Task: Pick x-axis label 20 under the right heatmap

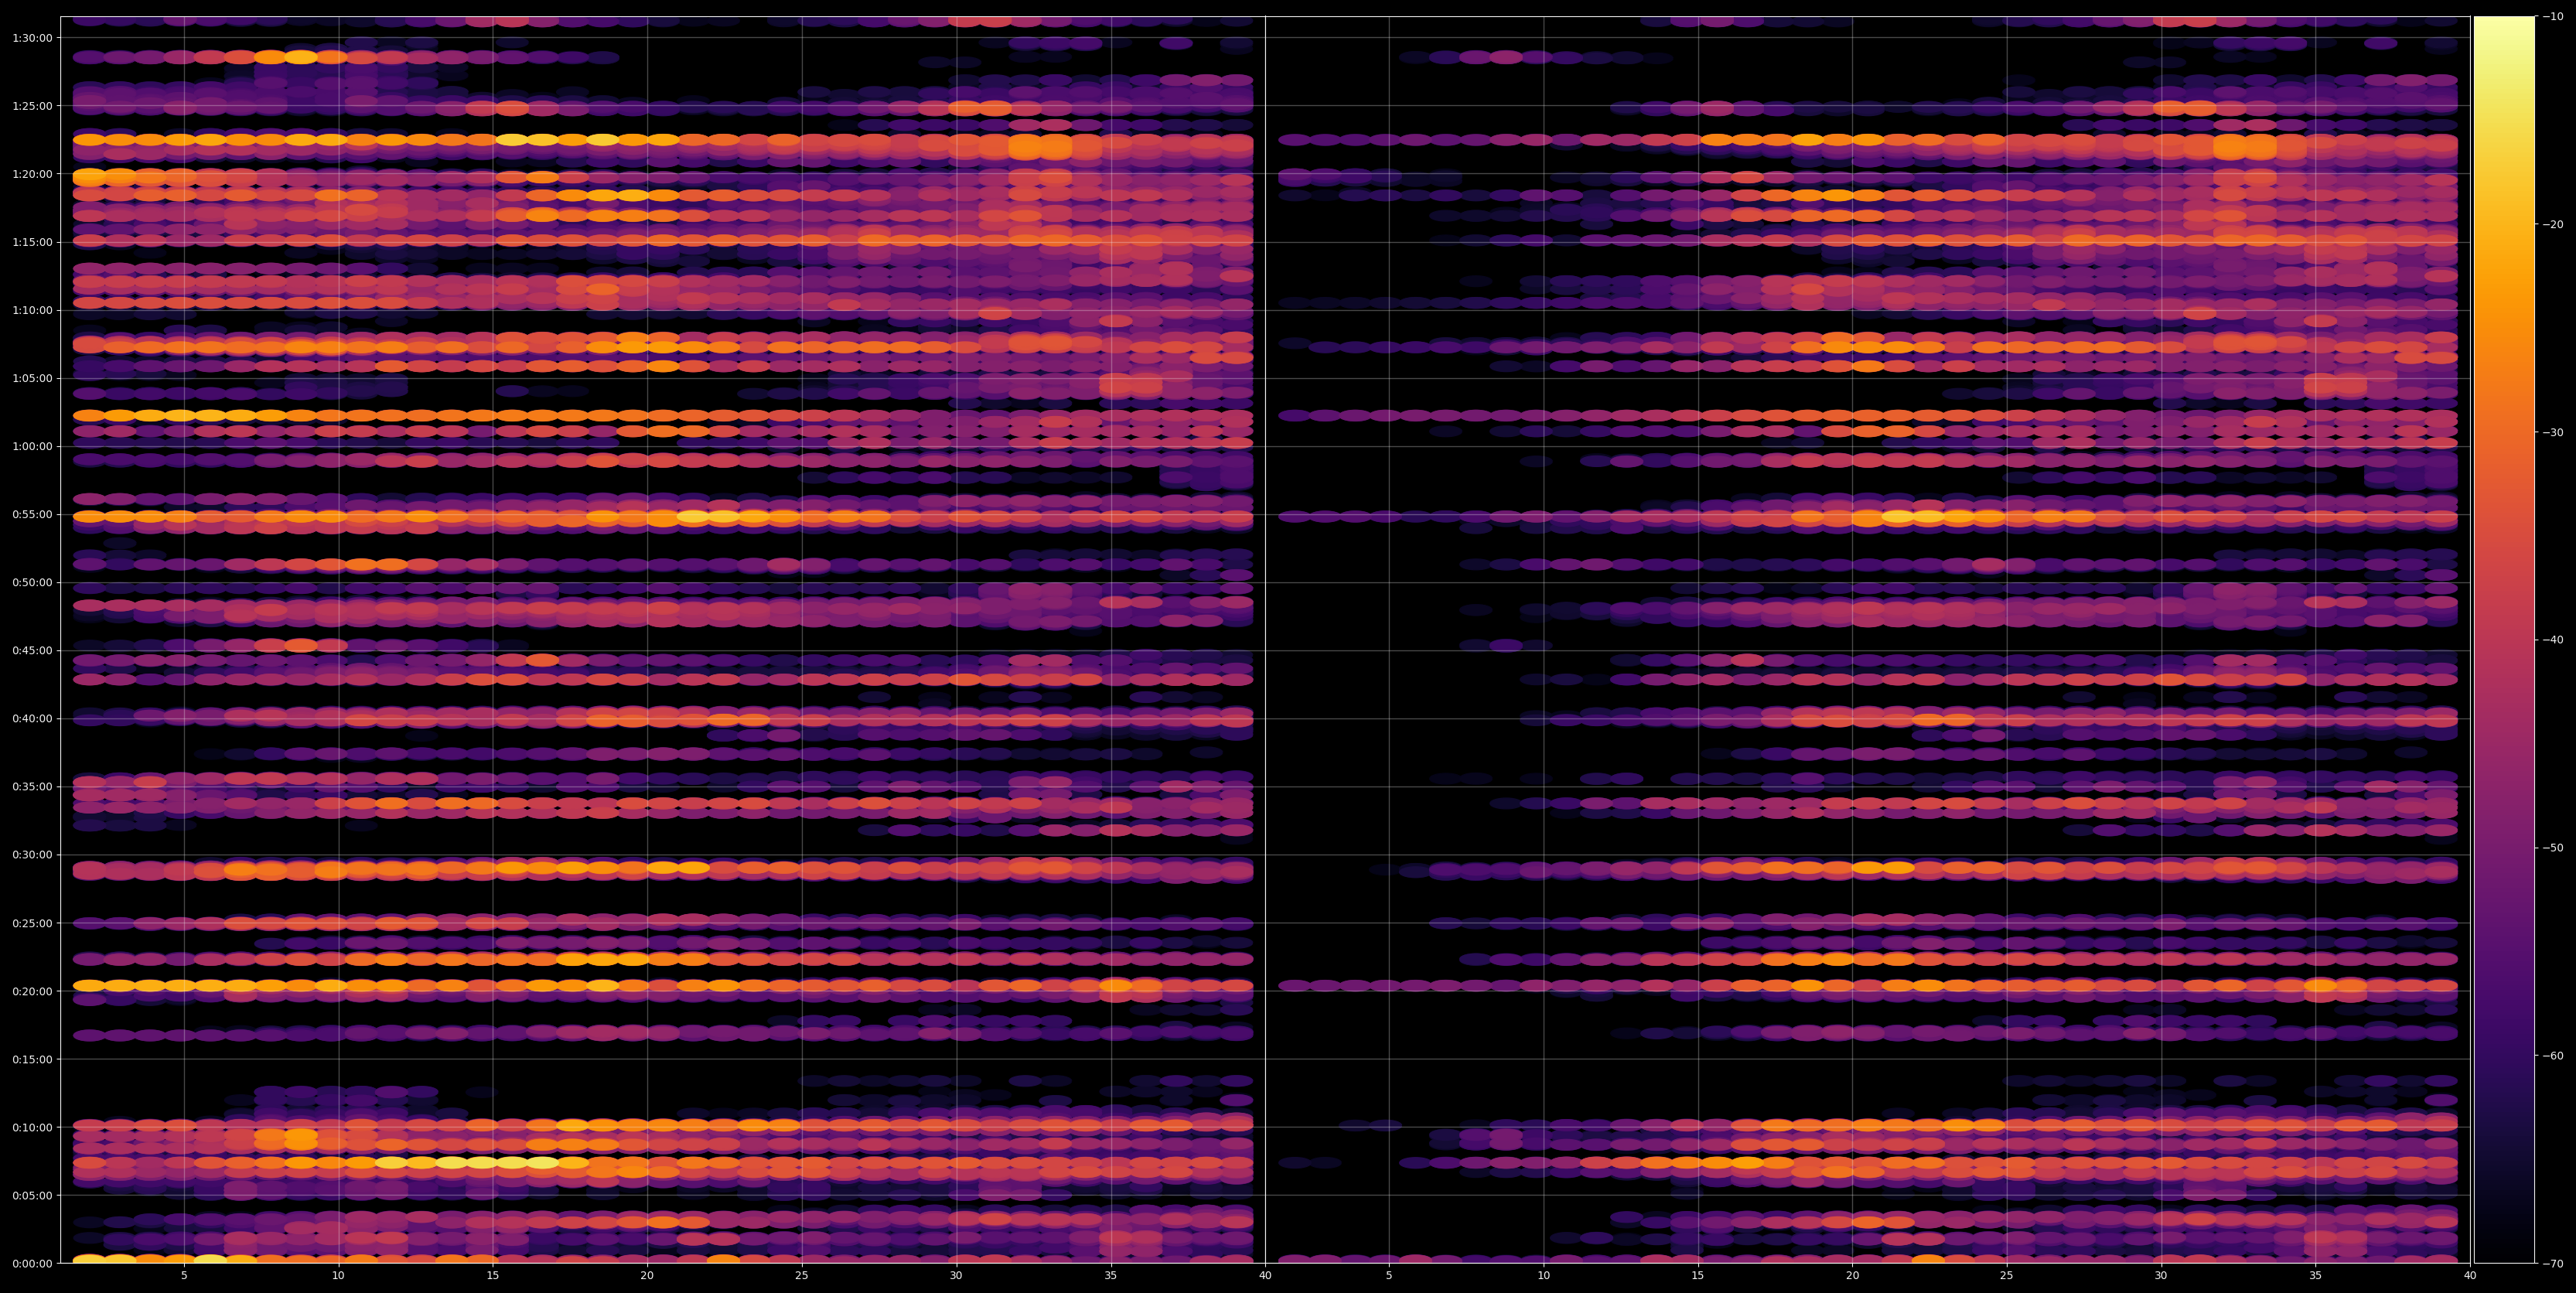Action: [1852, 1276]
